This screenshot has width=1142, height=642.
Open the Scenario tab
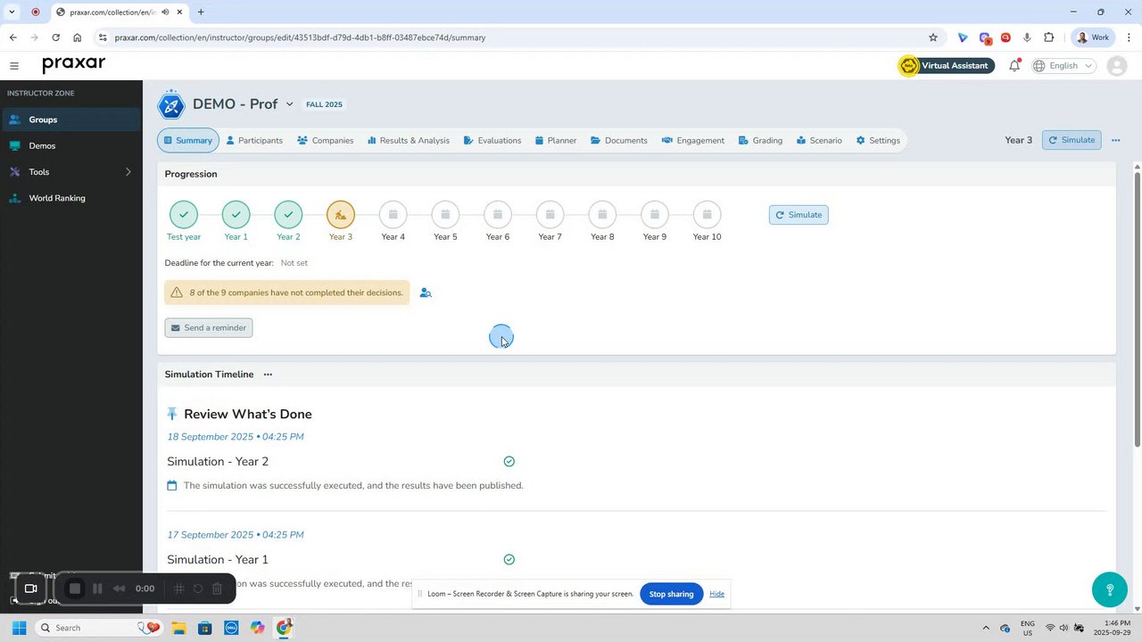click(x=819, y=140)
